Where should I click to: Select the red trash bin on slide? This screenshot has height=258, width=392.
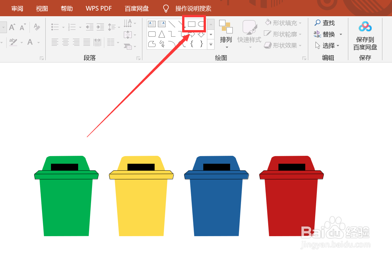tap(291, 196)
